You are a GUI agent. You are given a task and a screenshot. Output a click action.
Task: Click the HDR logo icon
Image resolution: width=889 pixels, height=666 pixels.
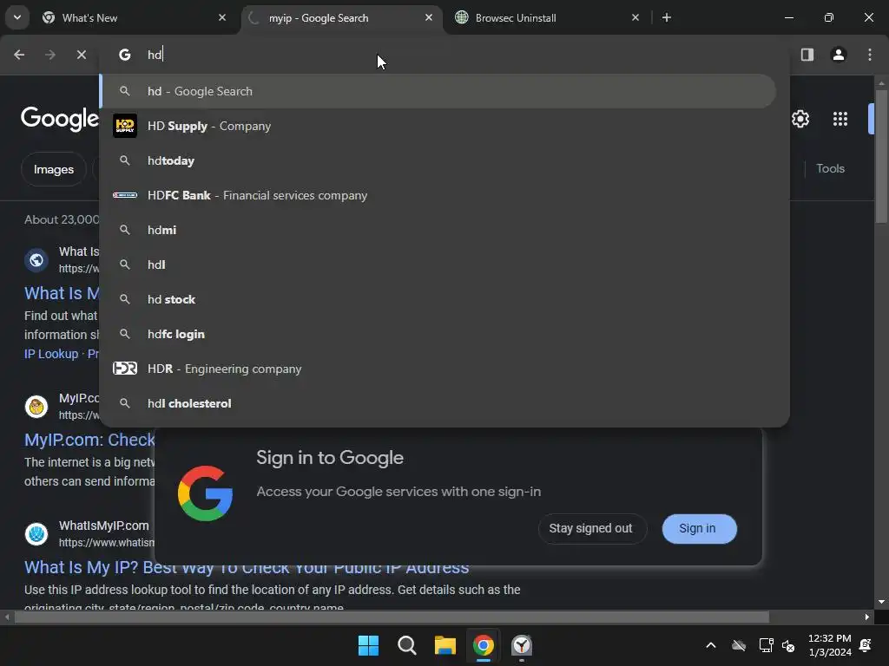pyautogui.click(x=125, y=369)
